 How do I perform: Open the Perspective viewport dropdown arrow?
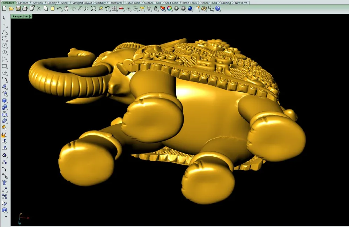tap(31, 16)
